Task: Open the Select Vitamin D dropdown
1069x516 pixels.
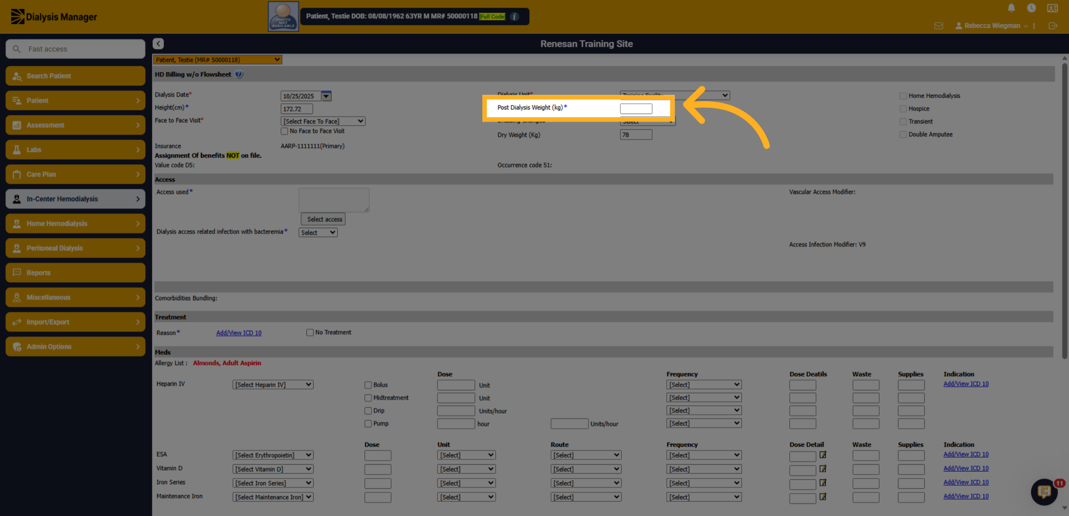Action: coord(273,469)
